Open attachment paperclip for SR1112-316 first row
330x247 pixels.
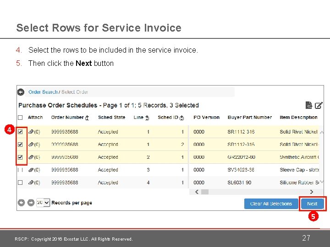click(31, 132)
